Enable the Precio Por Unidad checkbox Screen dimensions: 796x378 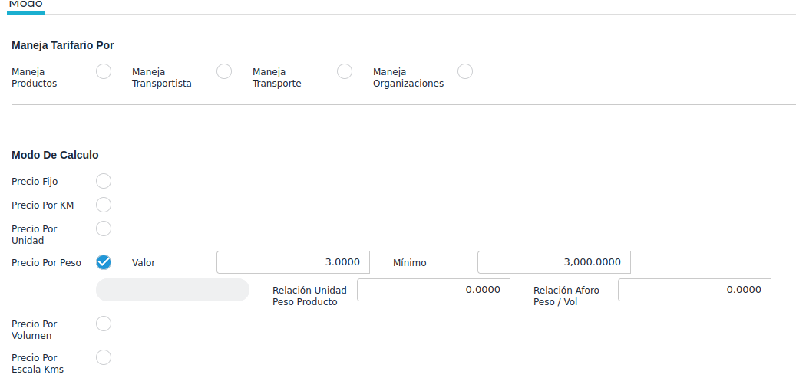click(x=104, y=228)
